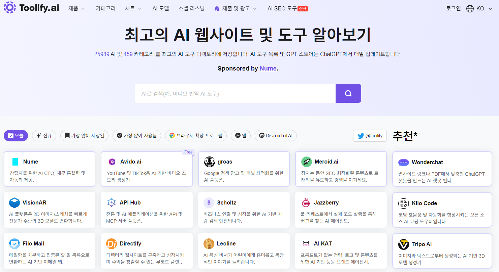
Task: Open the AI 모델 menu item
Action: click(160, 8)
